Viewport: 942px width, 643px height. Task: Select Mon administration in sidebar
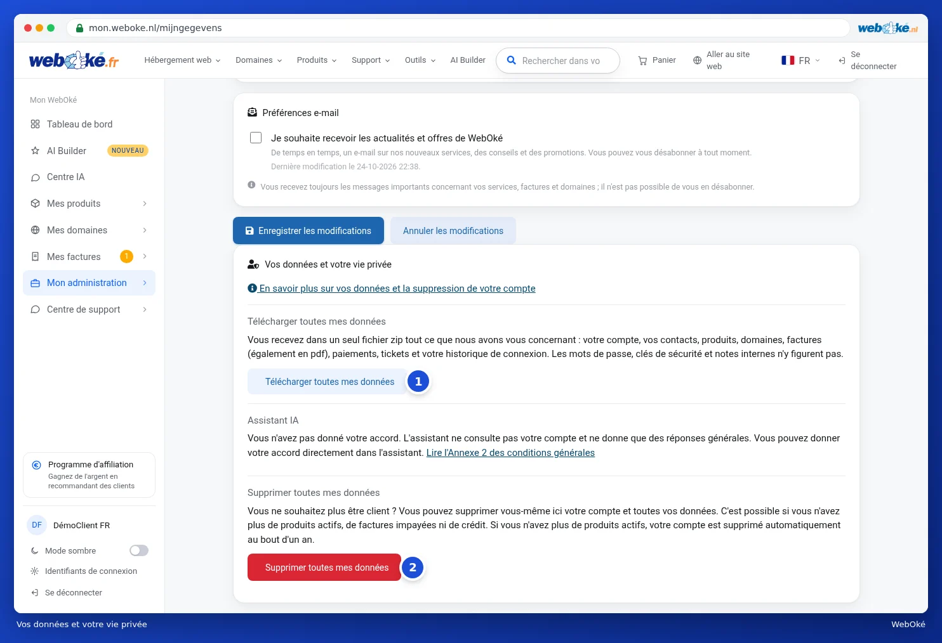click(89, 283)
